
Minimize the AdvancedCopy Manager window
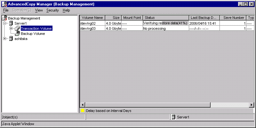[x=240, y=4]
